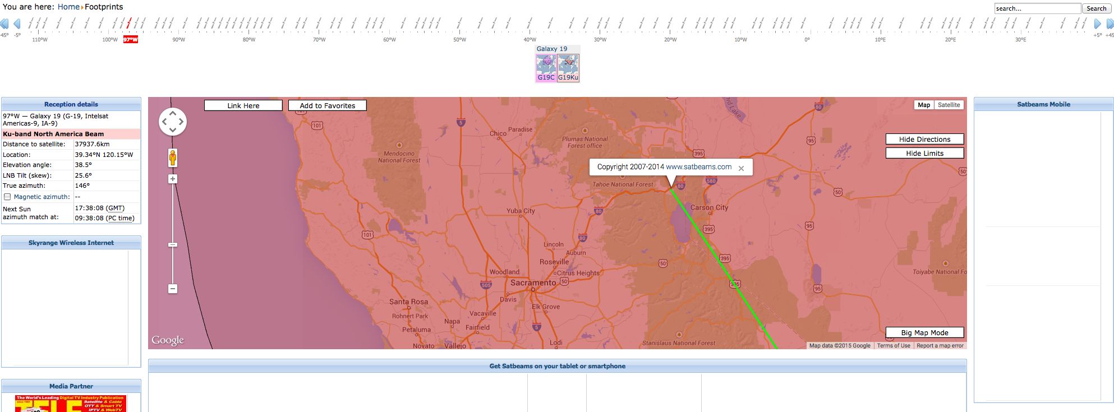1114x412 pixels.
Task: Click Add to Favorites
Action: point(328,105)
